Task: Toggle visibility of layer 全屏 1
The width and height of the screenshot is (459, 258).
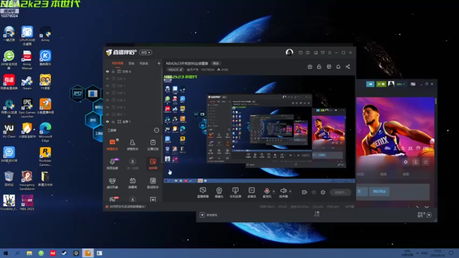Action: [x=107, y=122]
